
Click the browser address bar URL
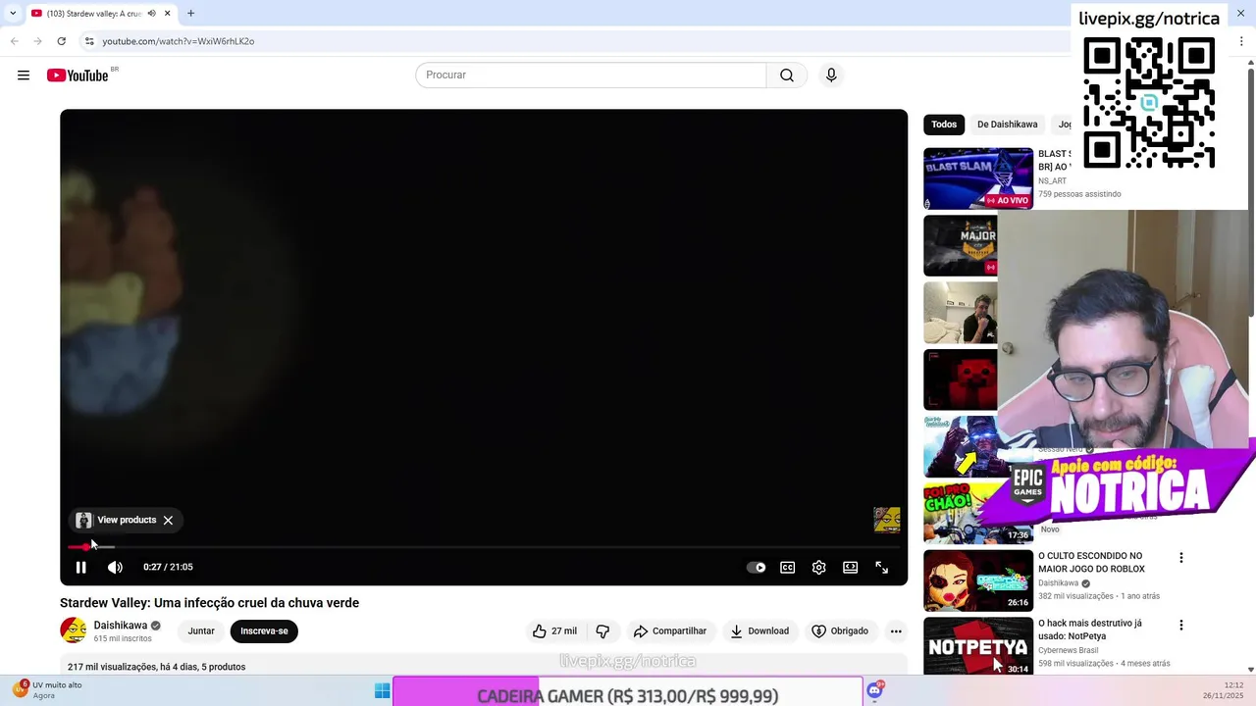[179, 41]
